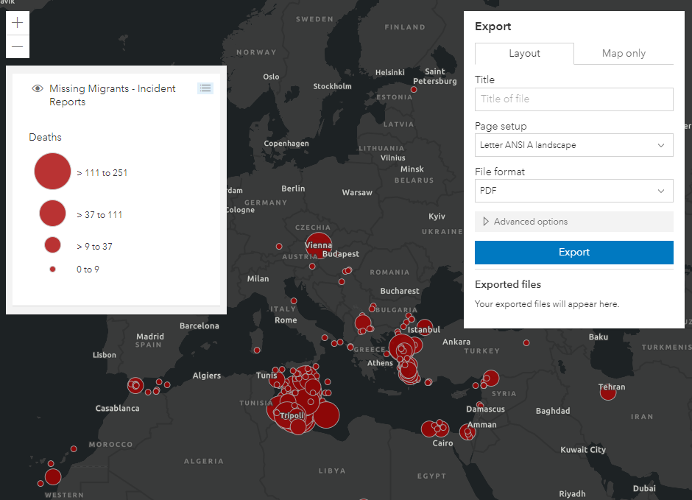Click the incident marker near Istanbul

click(425, 327)
